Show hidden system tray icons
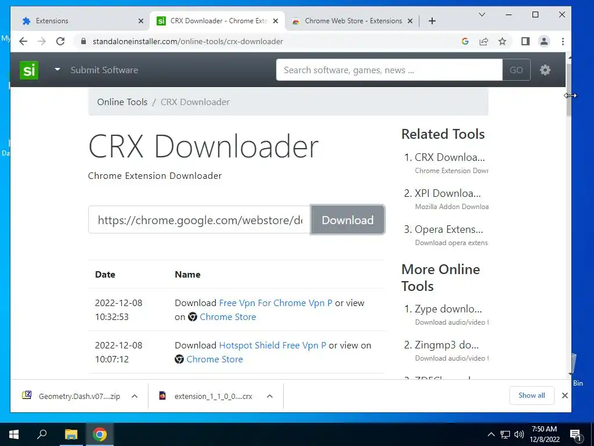Screen dimensions: 594x446 click(491, 434)
